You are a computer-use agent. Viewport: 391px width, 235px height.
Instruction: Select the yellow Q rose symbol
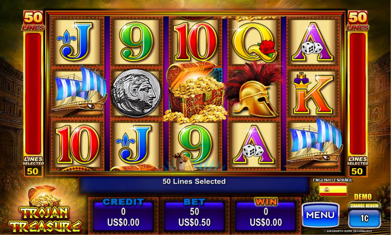pos(254,42)
